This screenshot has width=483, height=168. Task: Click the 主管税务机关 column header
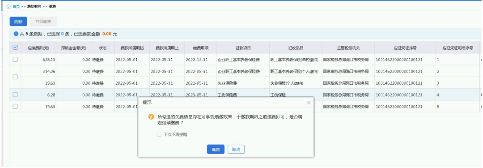click(x=348, y=48)
